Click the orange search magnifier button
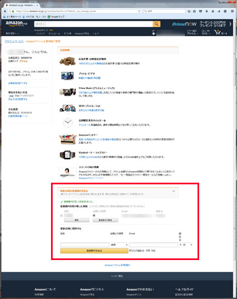This screenshot has width=237, height=299. tap(156, 24)
